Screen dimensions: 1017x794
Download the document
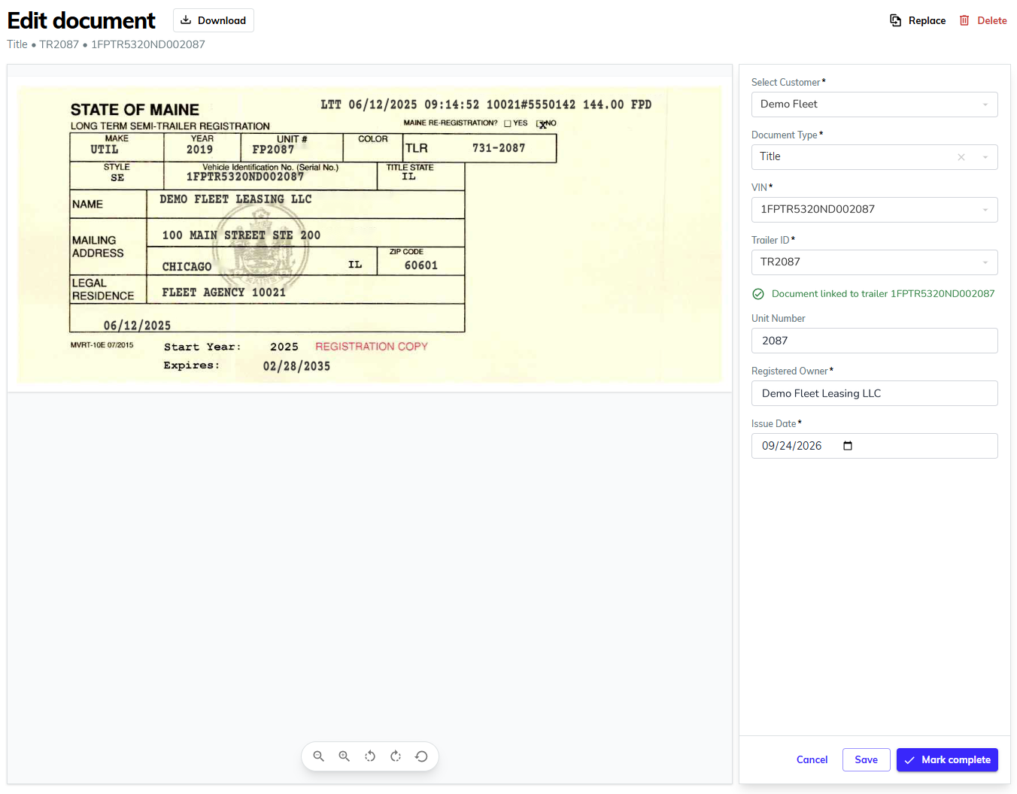pos(214,20)
